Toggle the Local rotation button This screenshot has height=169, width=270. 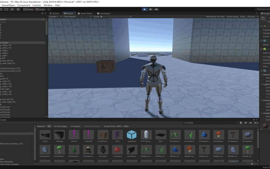[x=40, y=9]
